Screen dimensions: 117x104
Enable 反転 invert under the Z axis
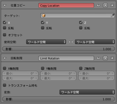(x=81, y=28)
